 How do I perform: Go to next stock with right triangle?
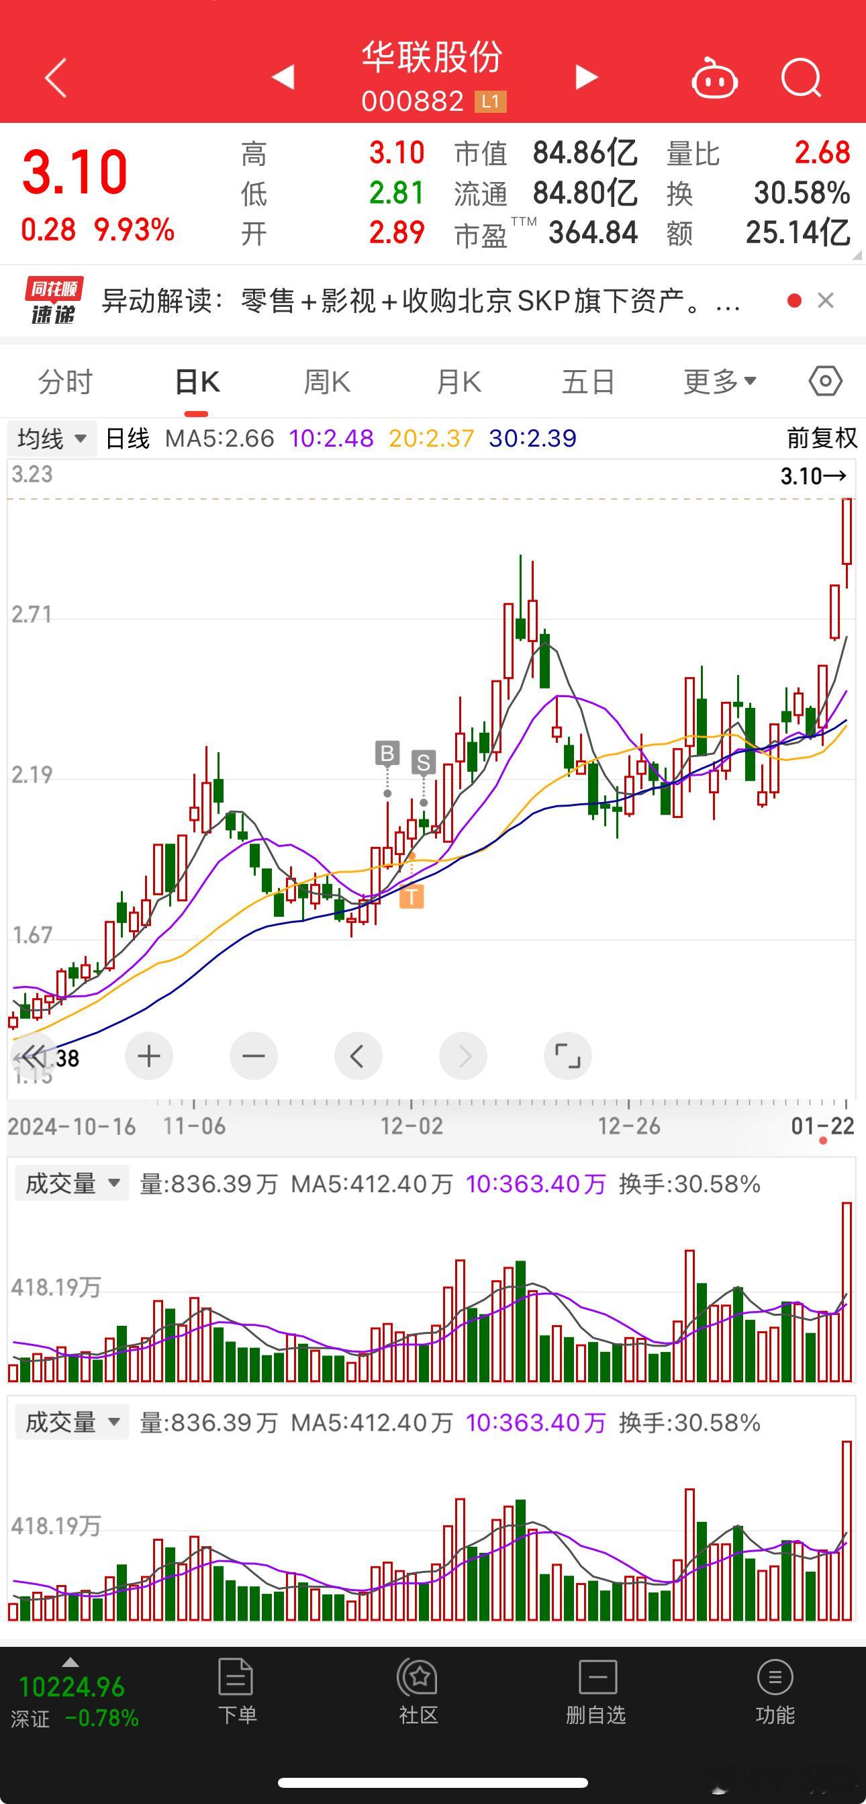tap(586, 77)
